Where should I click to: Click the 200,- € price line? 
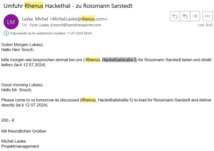(8, 120)
